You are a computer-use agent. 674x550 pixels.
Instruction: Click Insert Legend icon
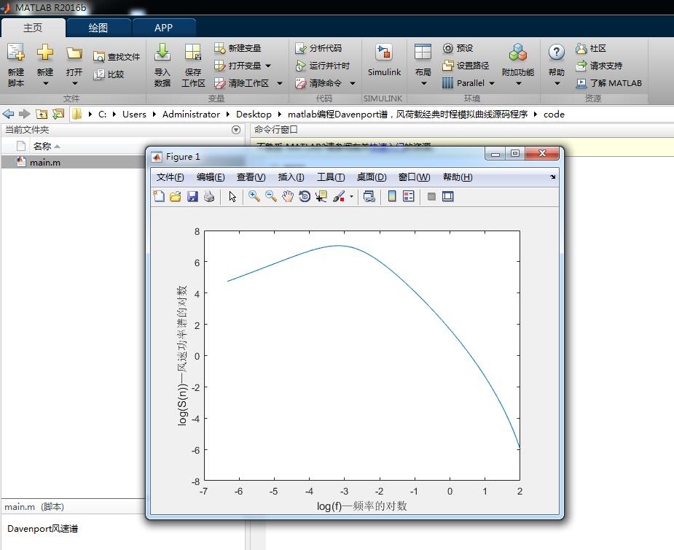coord(408,197)
